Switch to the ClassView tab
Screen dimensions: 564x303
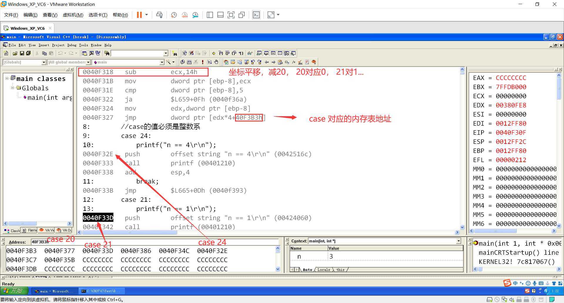(x=12, y=230)
